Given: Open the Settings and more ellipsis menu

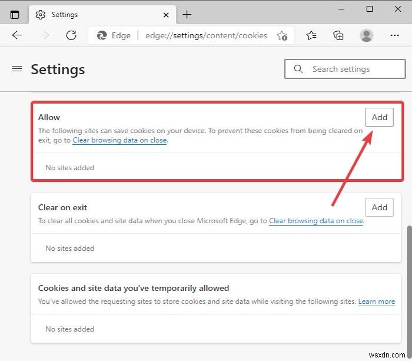Looking at the screenshot, I should pos(395,35).
